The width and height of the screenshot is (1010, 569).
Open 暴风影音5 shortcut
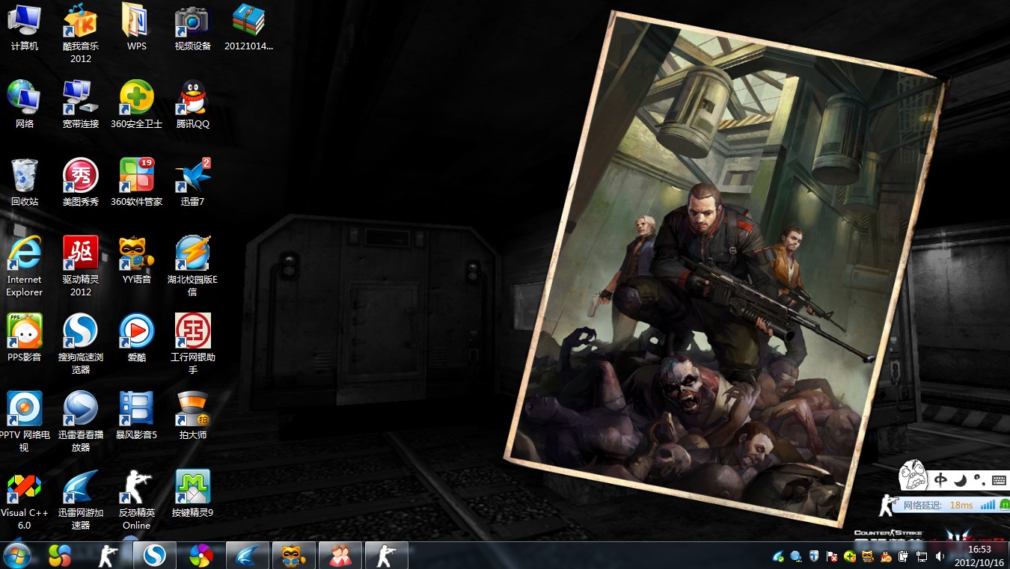137,416
